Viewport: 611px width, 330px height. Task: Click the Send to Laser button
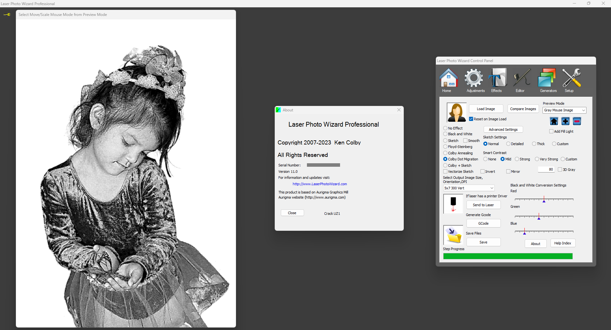[x=483, y=205]
